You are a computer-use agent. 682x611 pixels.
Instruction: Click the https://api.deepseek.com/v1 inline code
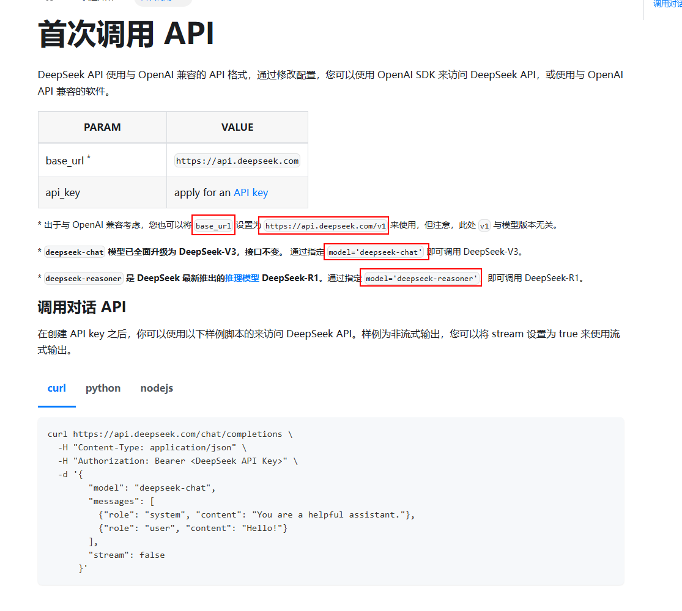coord(325,225)
